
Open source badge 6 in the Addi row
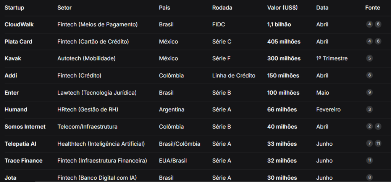click(x=370, y=75)
